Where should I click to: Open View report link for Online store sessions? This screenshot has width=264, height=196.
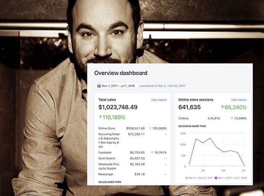coord(239,100)
